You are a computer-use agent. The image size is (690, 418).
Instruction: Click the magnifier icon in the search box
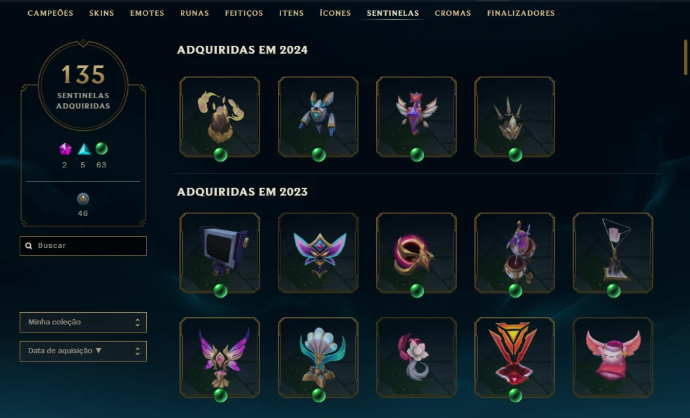[x=29, y=246]
